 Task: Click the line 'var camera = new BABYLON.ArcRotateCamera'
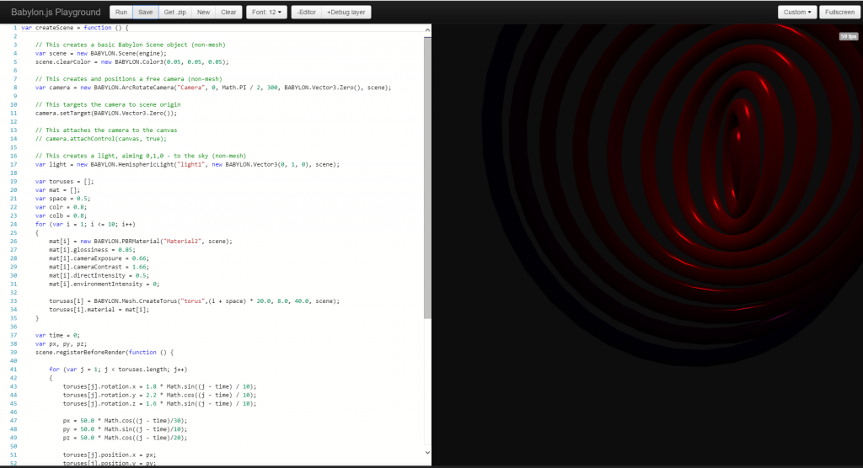coord(213,88)
